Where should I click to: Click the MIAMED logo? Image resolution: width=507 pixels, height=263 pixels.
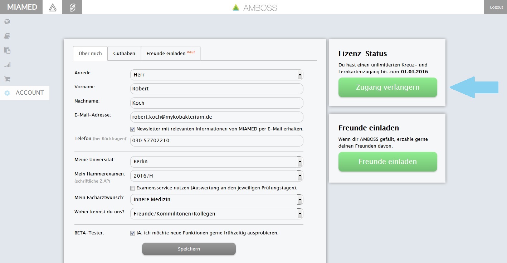coord(21,7)
